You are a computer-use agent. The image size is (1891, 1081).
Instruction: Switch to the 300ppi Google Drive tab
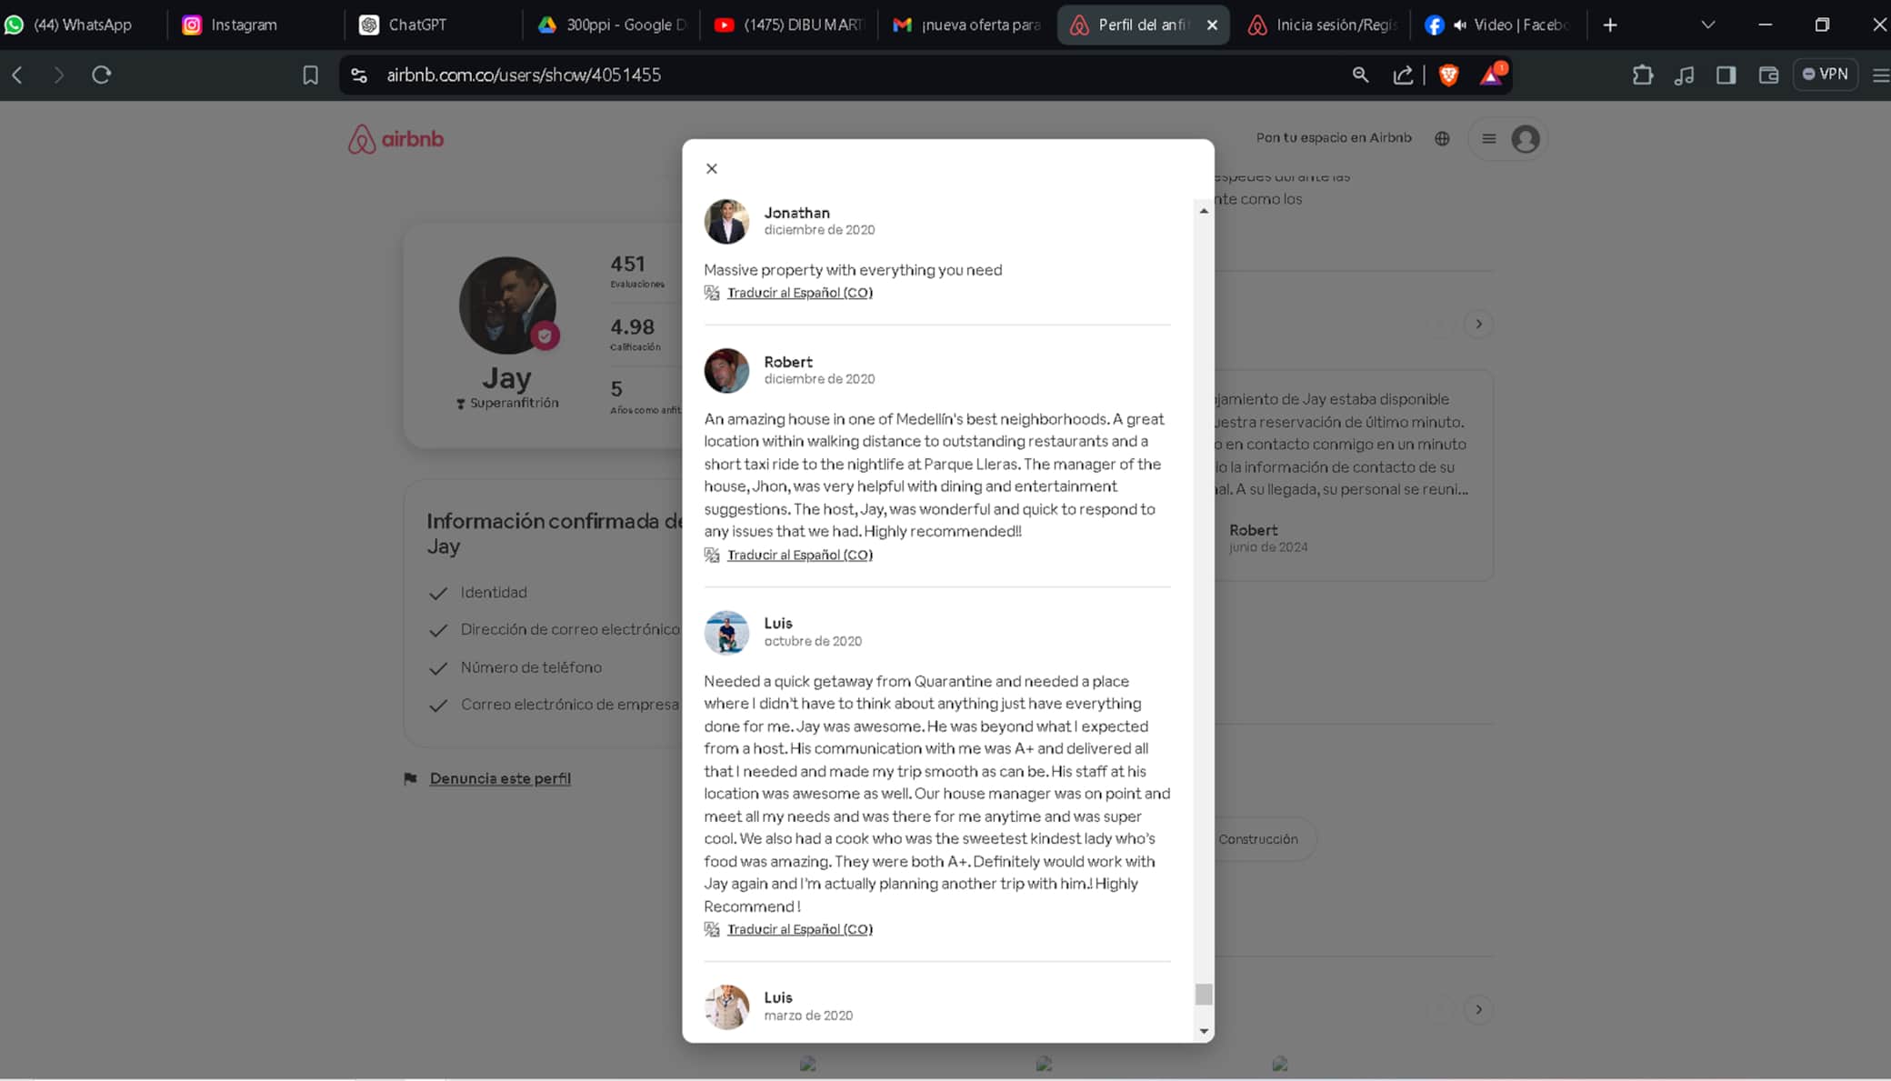point(609,25)
